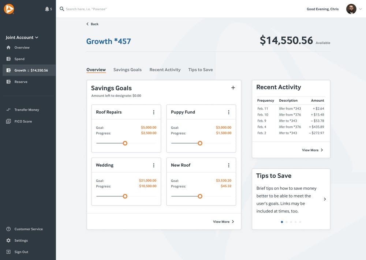Click the Puppy Fund goal title
This screenshot has width=366, height=260.
tap(183, 112)
